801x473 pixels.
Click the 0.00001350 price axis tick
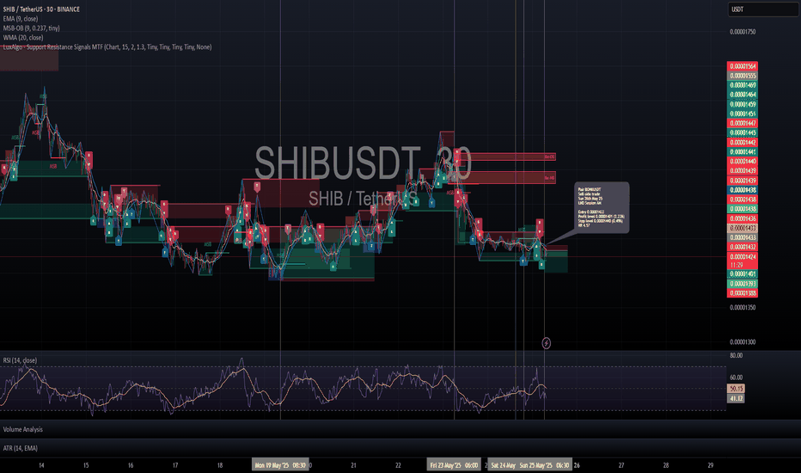click(x=743, y=308)
